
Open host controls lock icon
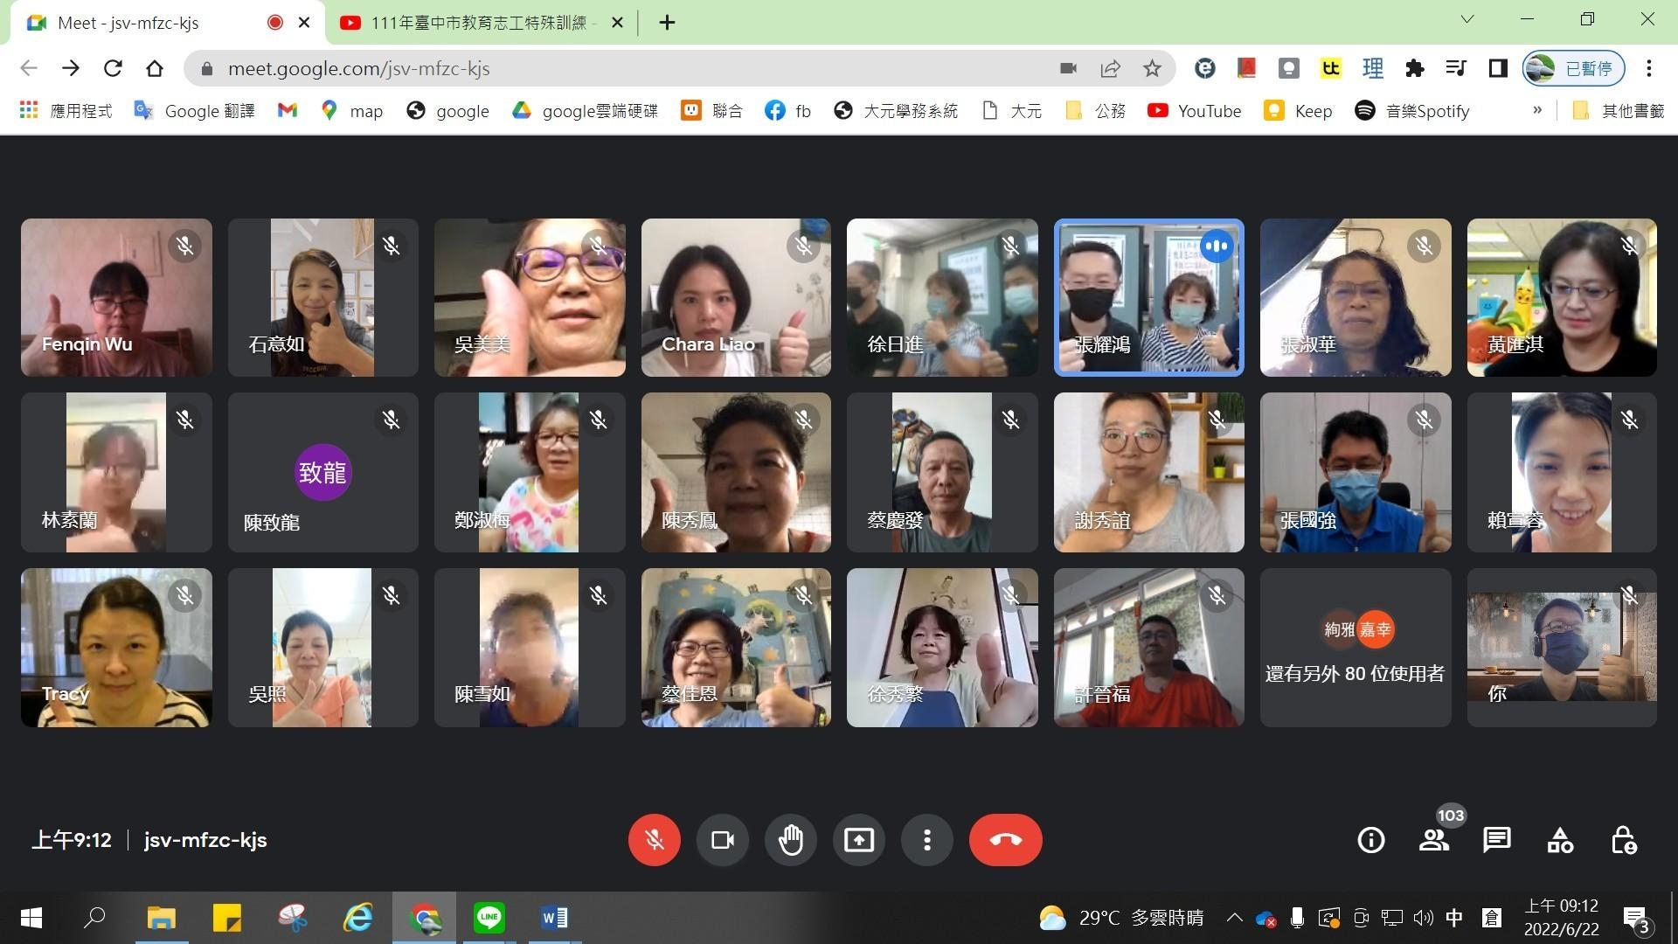(x=1623, y=840)
